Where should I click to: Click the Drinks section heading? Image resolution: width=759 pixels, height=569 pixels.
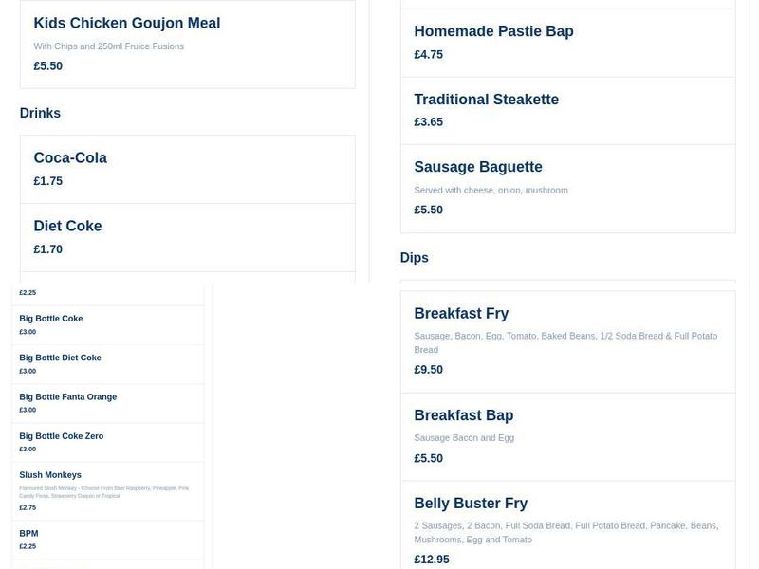pos(40,113)
